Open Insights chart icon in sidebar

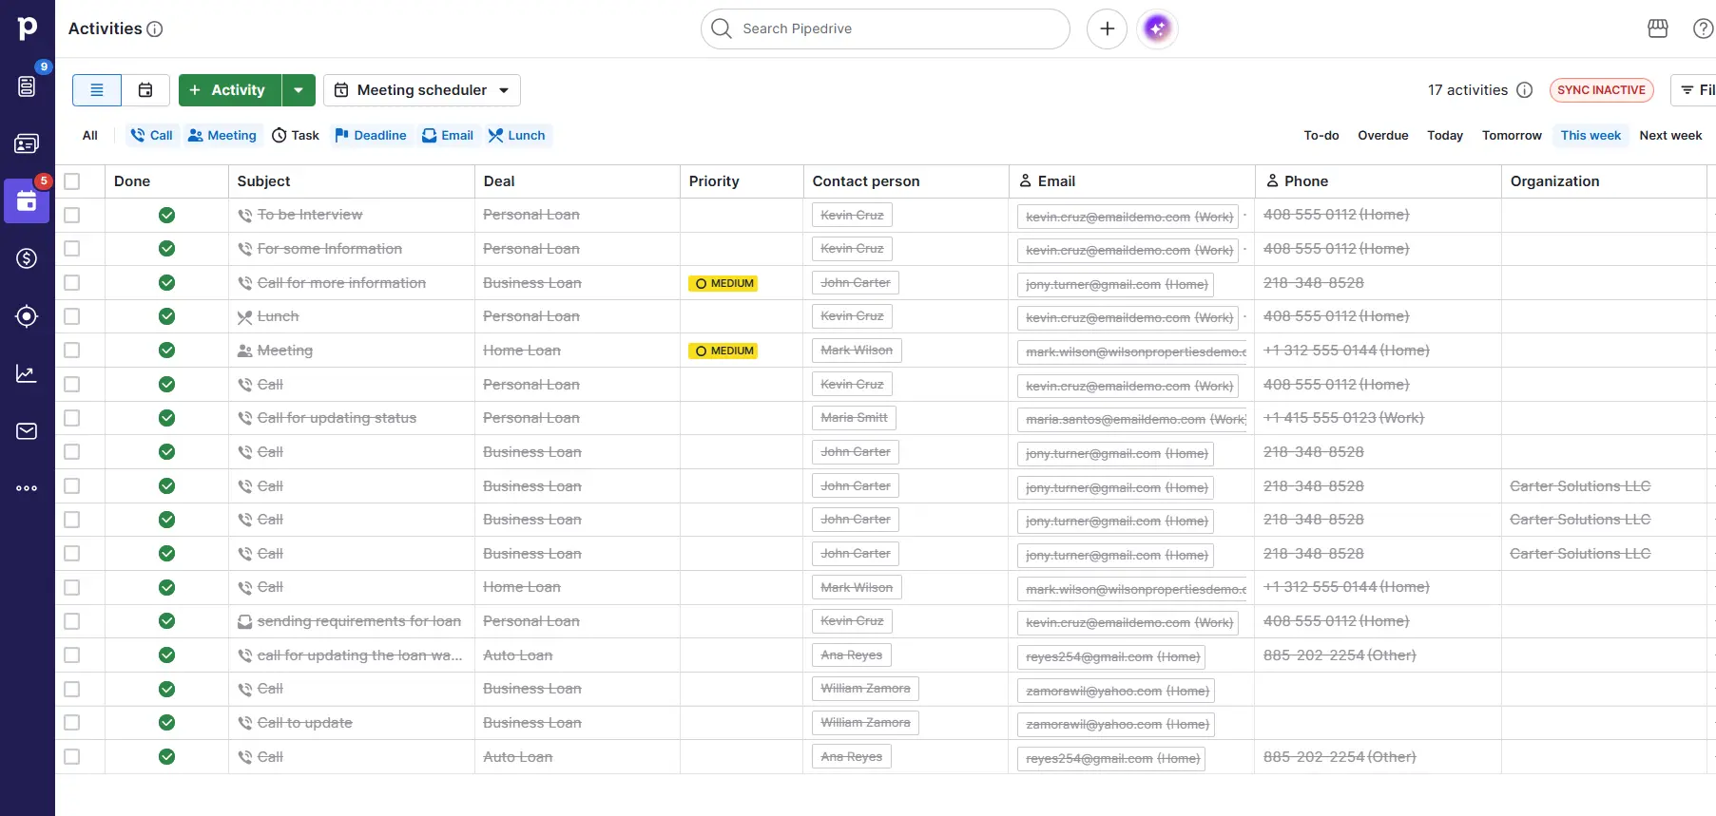(x=27, y=374)
